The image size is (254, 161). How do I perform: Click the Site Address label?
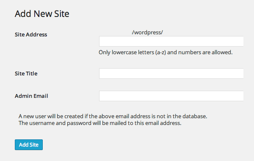[x=31, y=35]
